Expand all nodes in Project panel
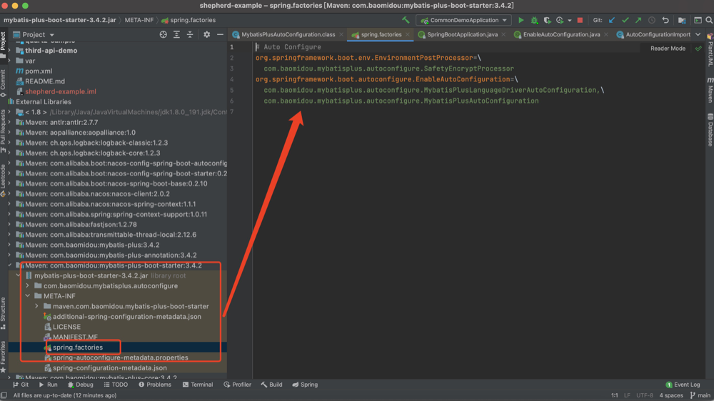714x401 pixels. tap(176, 34)
